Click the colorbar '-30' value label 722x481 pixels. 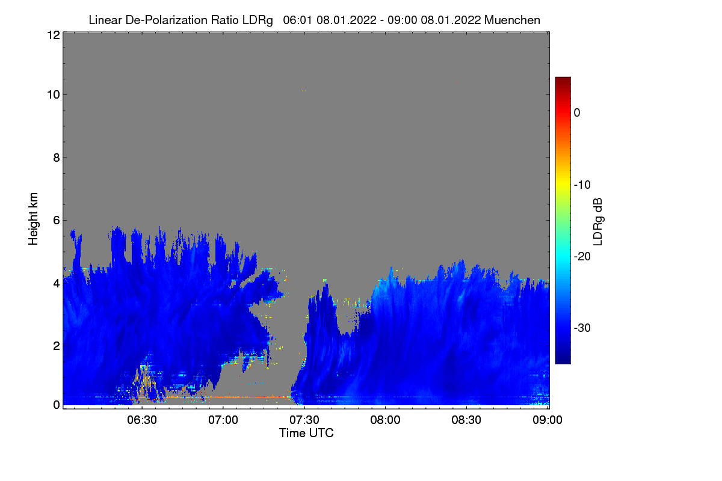tap(582, 328)
